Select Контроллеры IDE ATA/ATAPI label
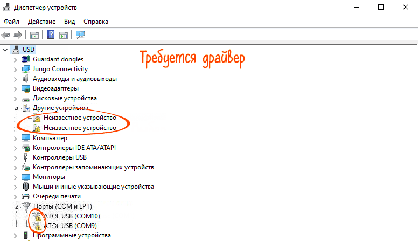 point(74,148)
